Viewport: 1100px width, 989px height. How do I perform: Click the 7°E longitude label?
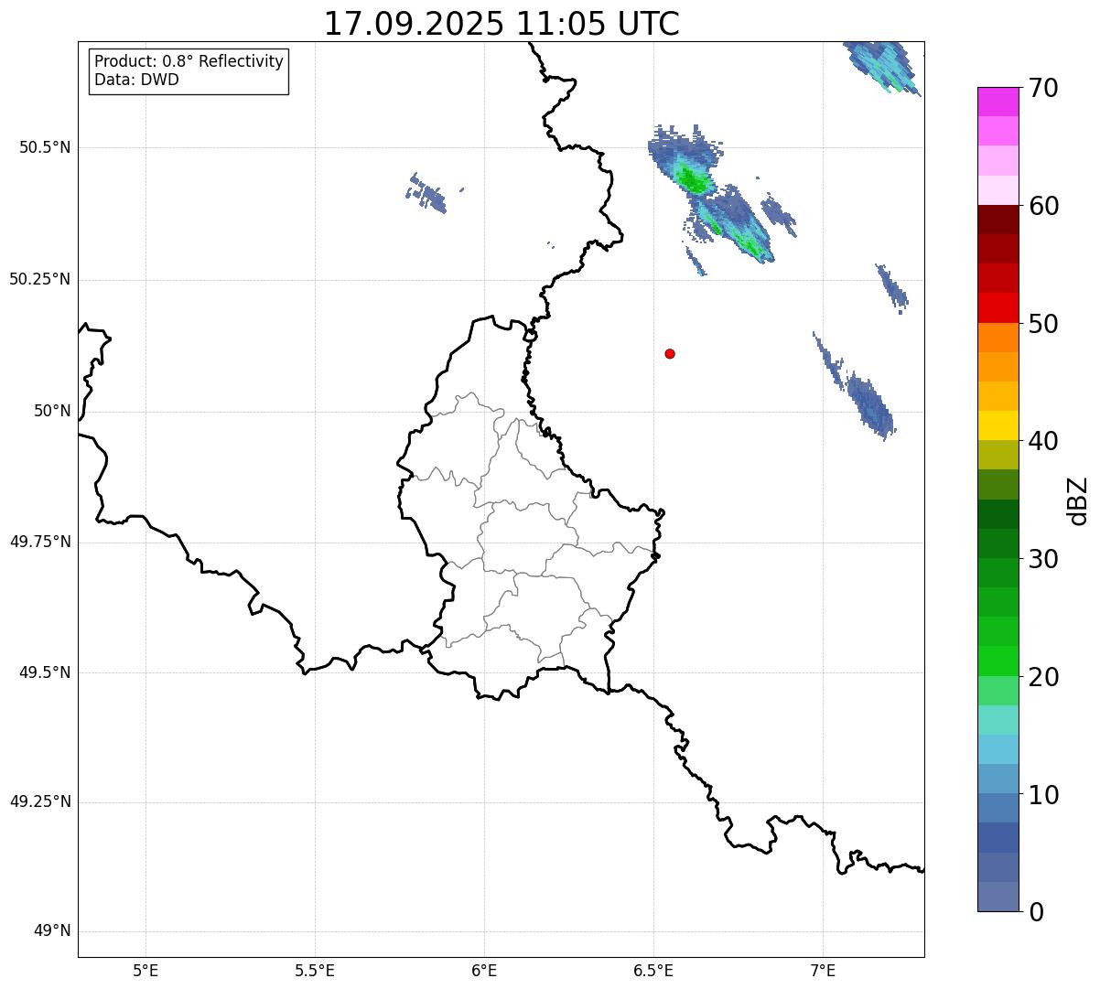tap(823, 970)
